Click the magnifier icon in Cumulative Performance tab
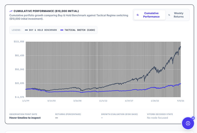 coord(138,15)
